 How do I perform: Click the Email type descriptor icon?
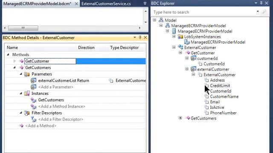(x=206, y=102)
